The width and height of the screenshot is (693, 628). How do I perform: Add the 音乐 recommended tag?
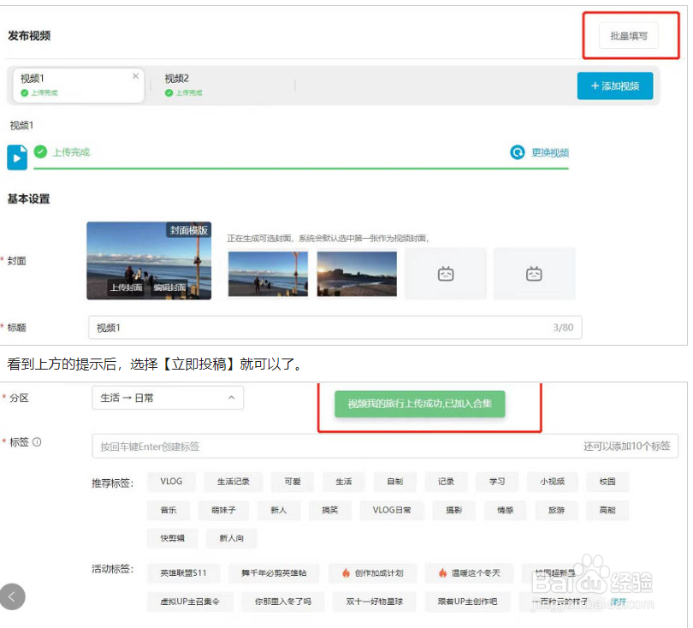169,510
